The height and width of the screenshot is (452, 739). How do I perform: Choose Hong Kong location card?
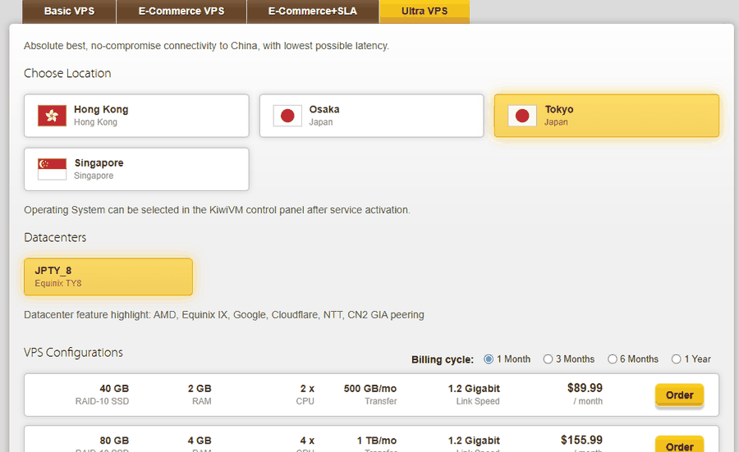pos(136,116)
